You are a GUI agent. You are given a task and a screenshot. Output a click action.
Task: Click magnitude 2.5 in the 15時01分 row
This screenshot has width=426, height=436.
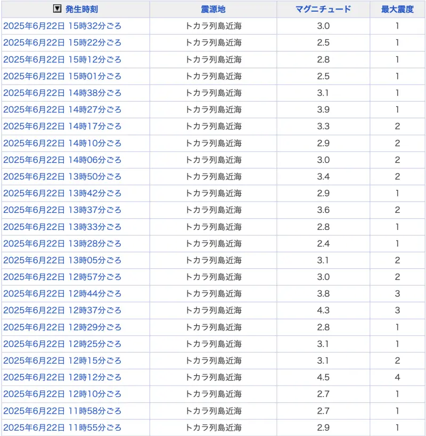[323, 76]
